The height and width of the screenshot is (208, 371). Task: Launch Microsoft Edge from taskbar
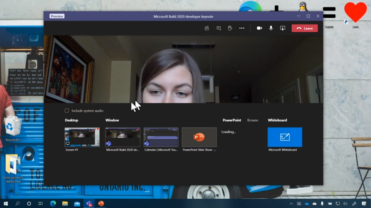53,203
